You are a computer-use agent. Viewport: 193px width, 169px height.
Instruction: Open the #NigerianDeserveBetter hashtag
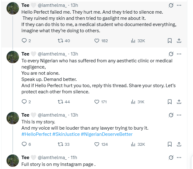click(106, 134)
